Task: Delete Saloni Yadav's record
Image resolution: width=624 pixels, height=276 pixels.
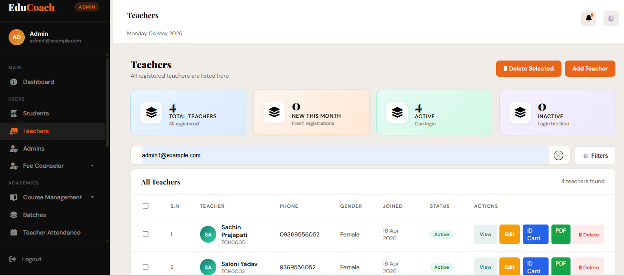Action: click(589, 267)
